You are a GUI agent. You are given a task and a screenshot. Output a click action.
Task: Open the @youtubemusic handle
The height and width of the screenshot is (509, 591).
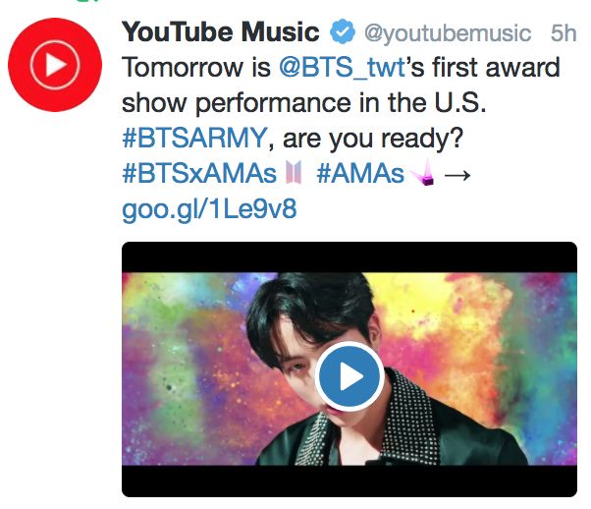[x=449, y=33]
